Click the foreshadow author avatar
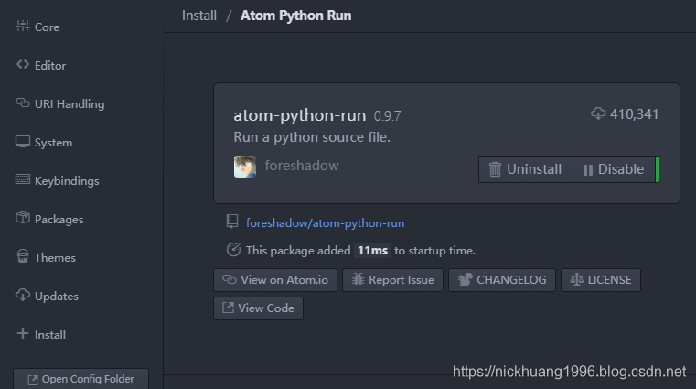This screenshot has width=696, height=389. tap(245, 167)
